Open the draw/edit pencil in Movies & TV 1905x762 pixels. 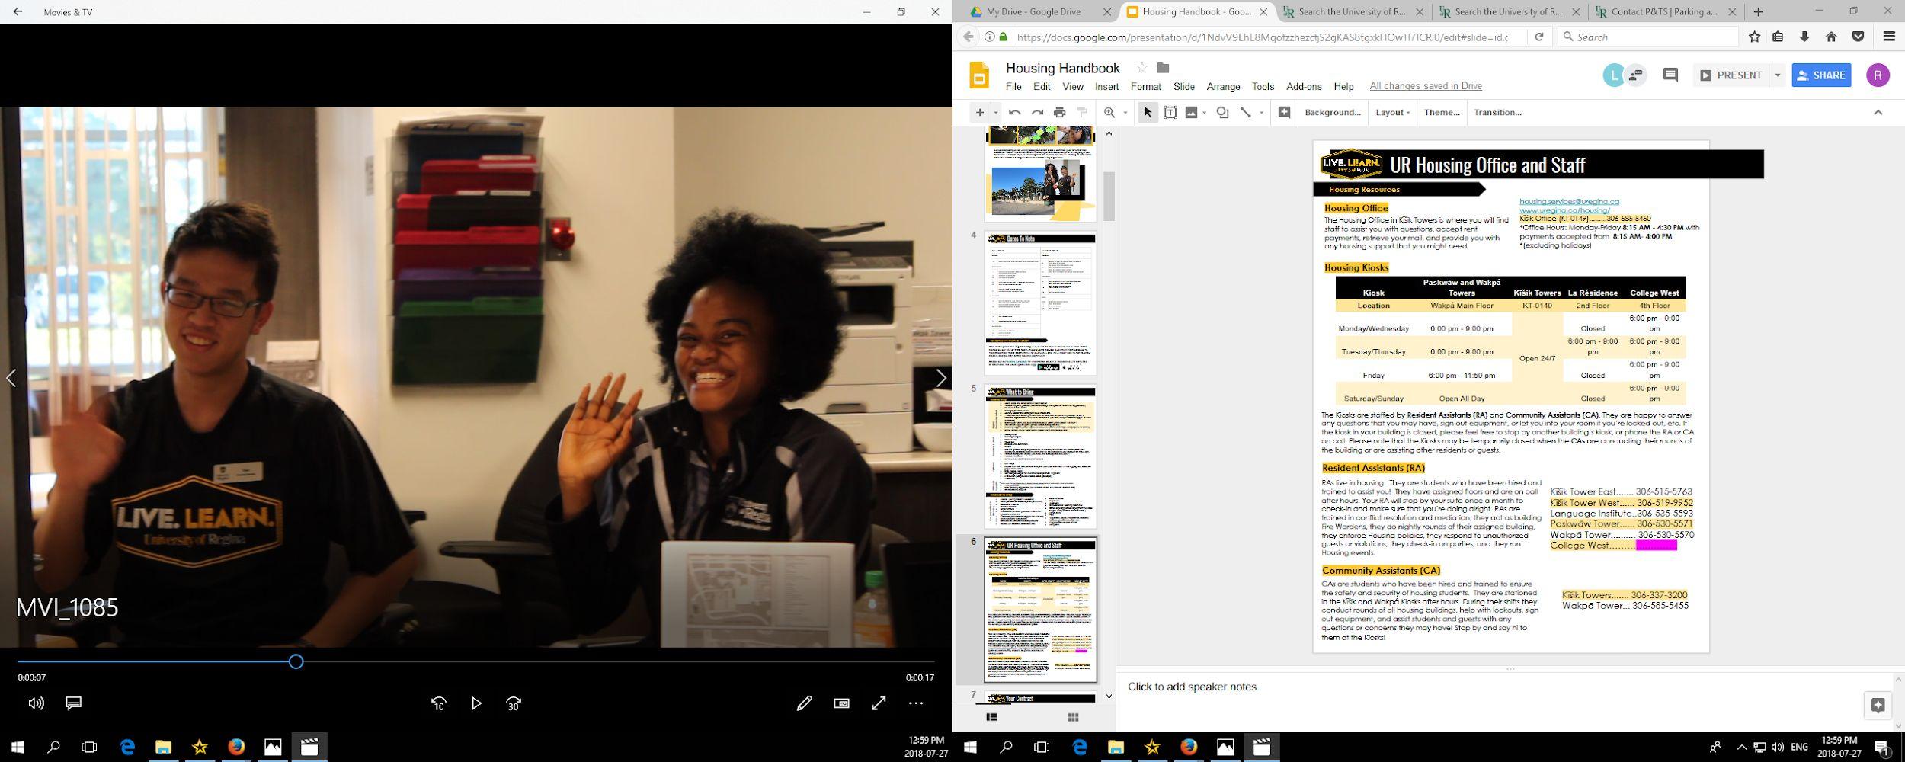pos(804,703)
